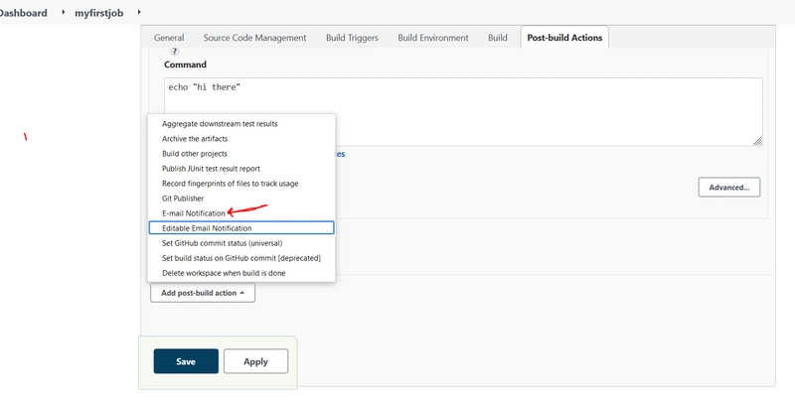
Task: Choose Aggregate downstream test results
Action: (220, 124)
